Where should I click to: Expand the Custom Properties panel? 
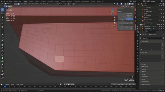146,84
